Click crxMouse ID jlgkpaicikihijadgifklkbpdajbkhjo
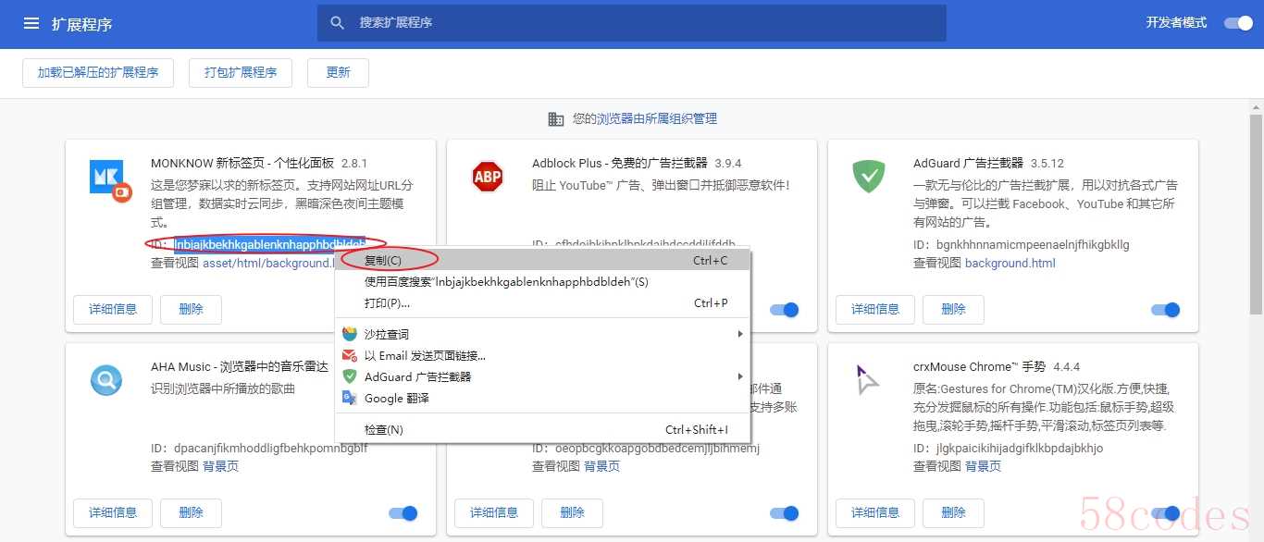The image size is (1264, 542). pos(1020,448)
